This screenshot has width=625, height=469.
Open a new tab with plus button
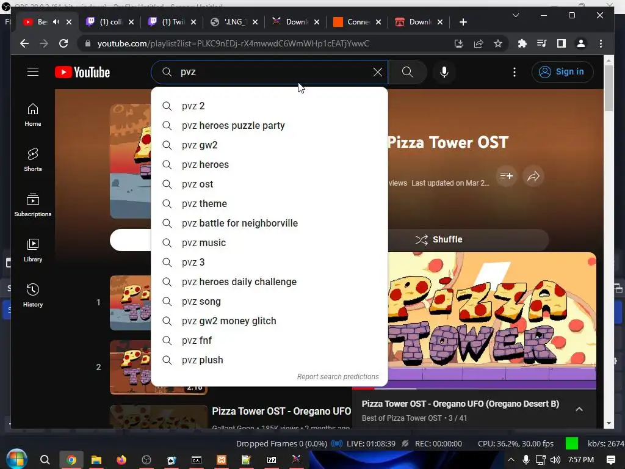pos(463,22)
